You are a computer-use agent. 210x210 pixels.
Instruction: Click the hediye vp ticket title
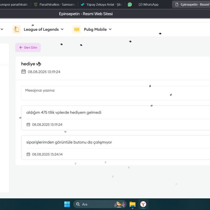31,64
